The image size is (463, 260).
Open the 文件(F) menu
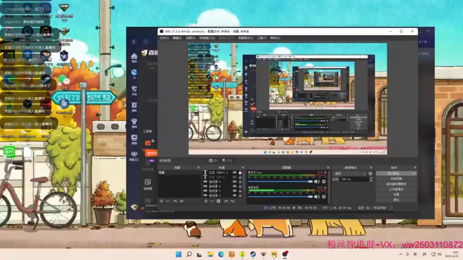(x=164, y=38)
